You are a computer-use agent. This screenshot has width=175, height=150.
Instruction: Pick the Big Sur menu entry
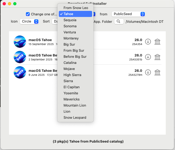75,44
